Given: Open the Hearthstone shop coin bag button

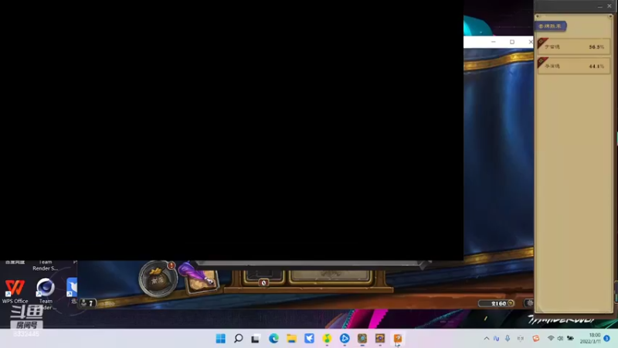Looking at the screenshot, I should (x=158, y=279).
